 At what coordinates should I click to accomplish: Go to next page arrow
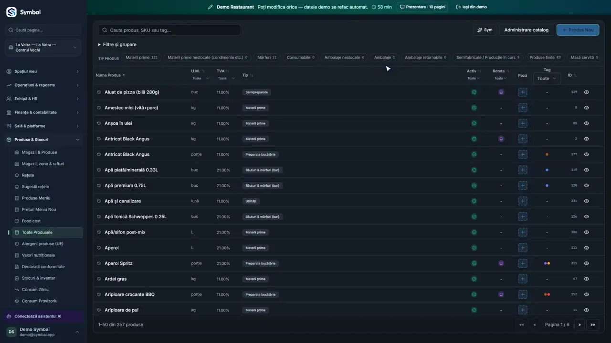(579, 324)
